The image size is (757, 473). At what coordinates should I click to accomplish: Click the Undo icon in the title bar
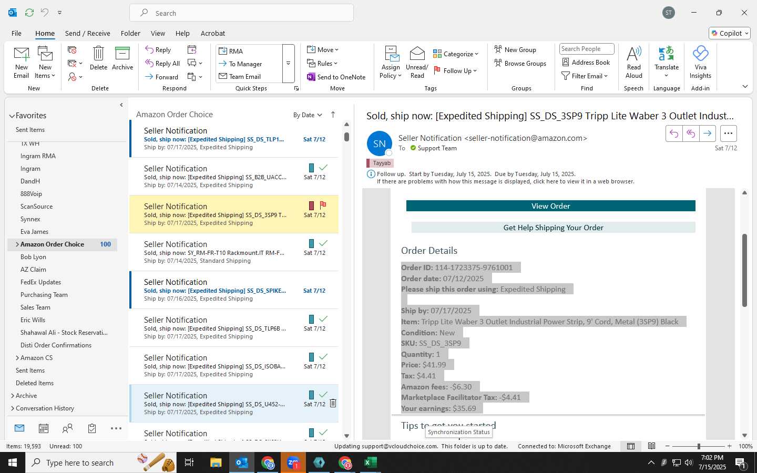click(45, 13)
